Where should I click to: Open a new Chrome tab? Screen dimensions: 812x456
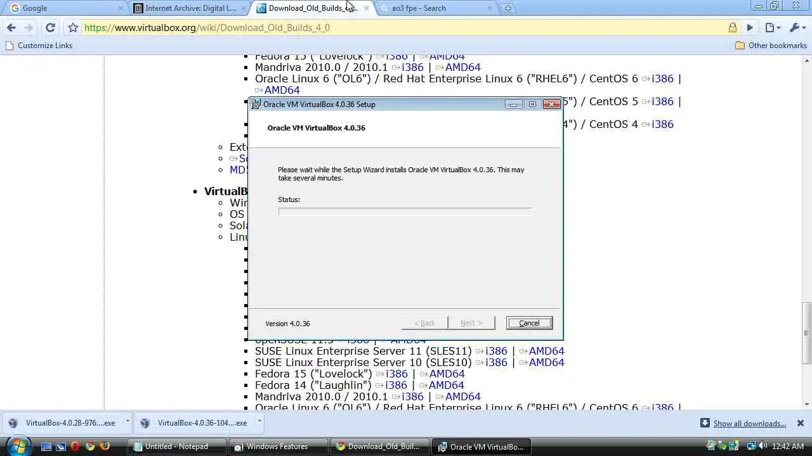(507, 8)
